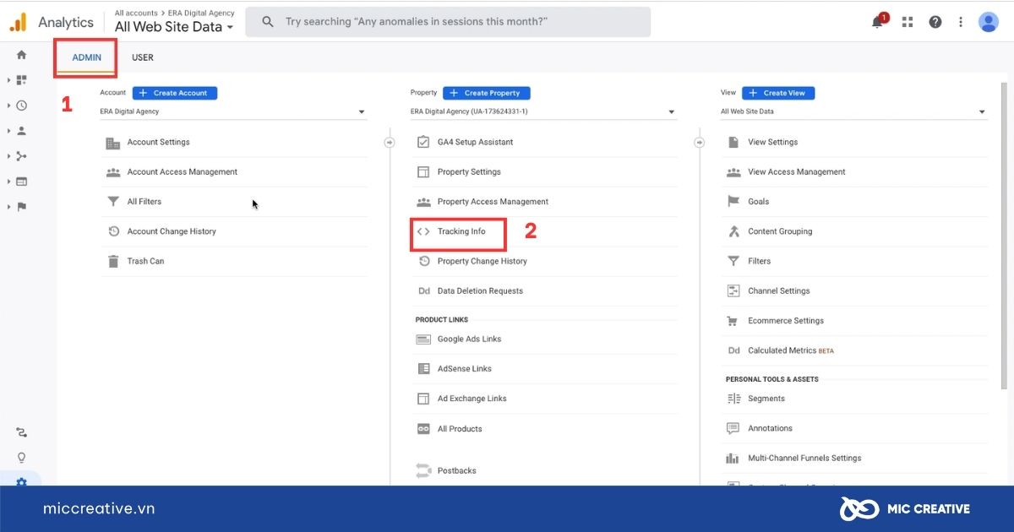Open the All Web Site Data header selector
Screen dimensions: 1014x532
click(174, 27)
